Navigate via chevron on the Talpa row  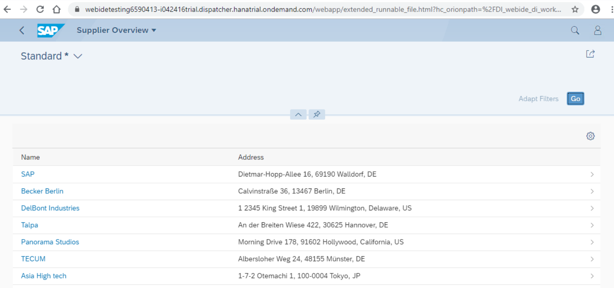(592, 225)
